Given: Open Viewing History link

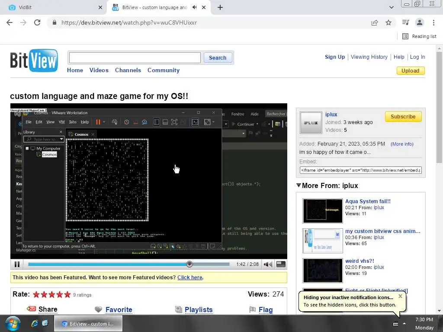Looking at the screenshot, I should click(369, 57).
